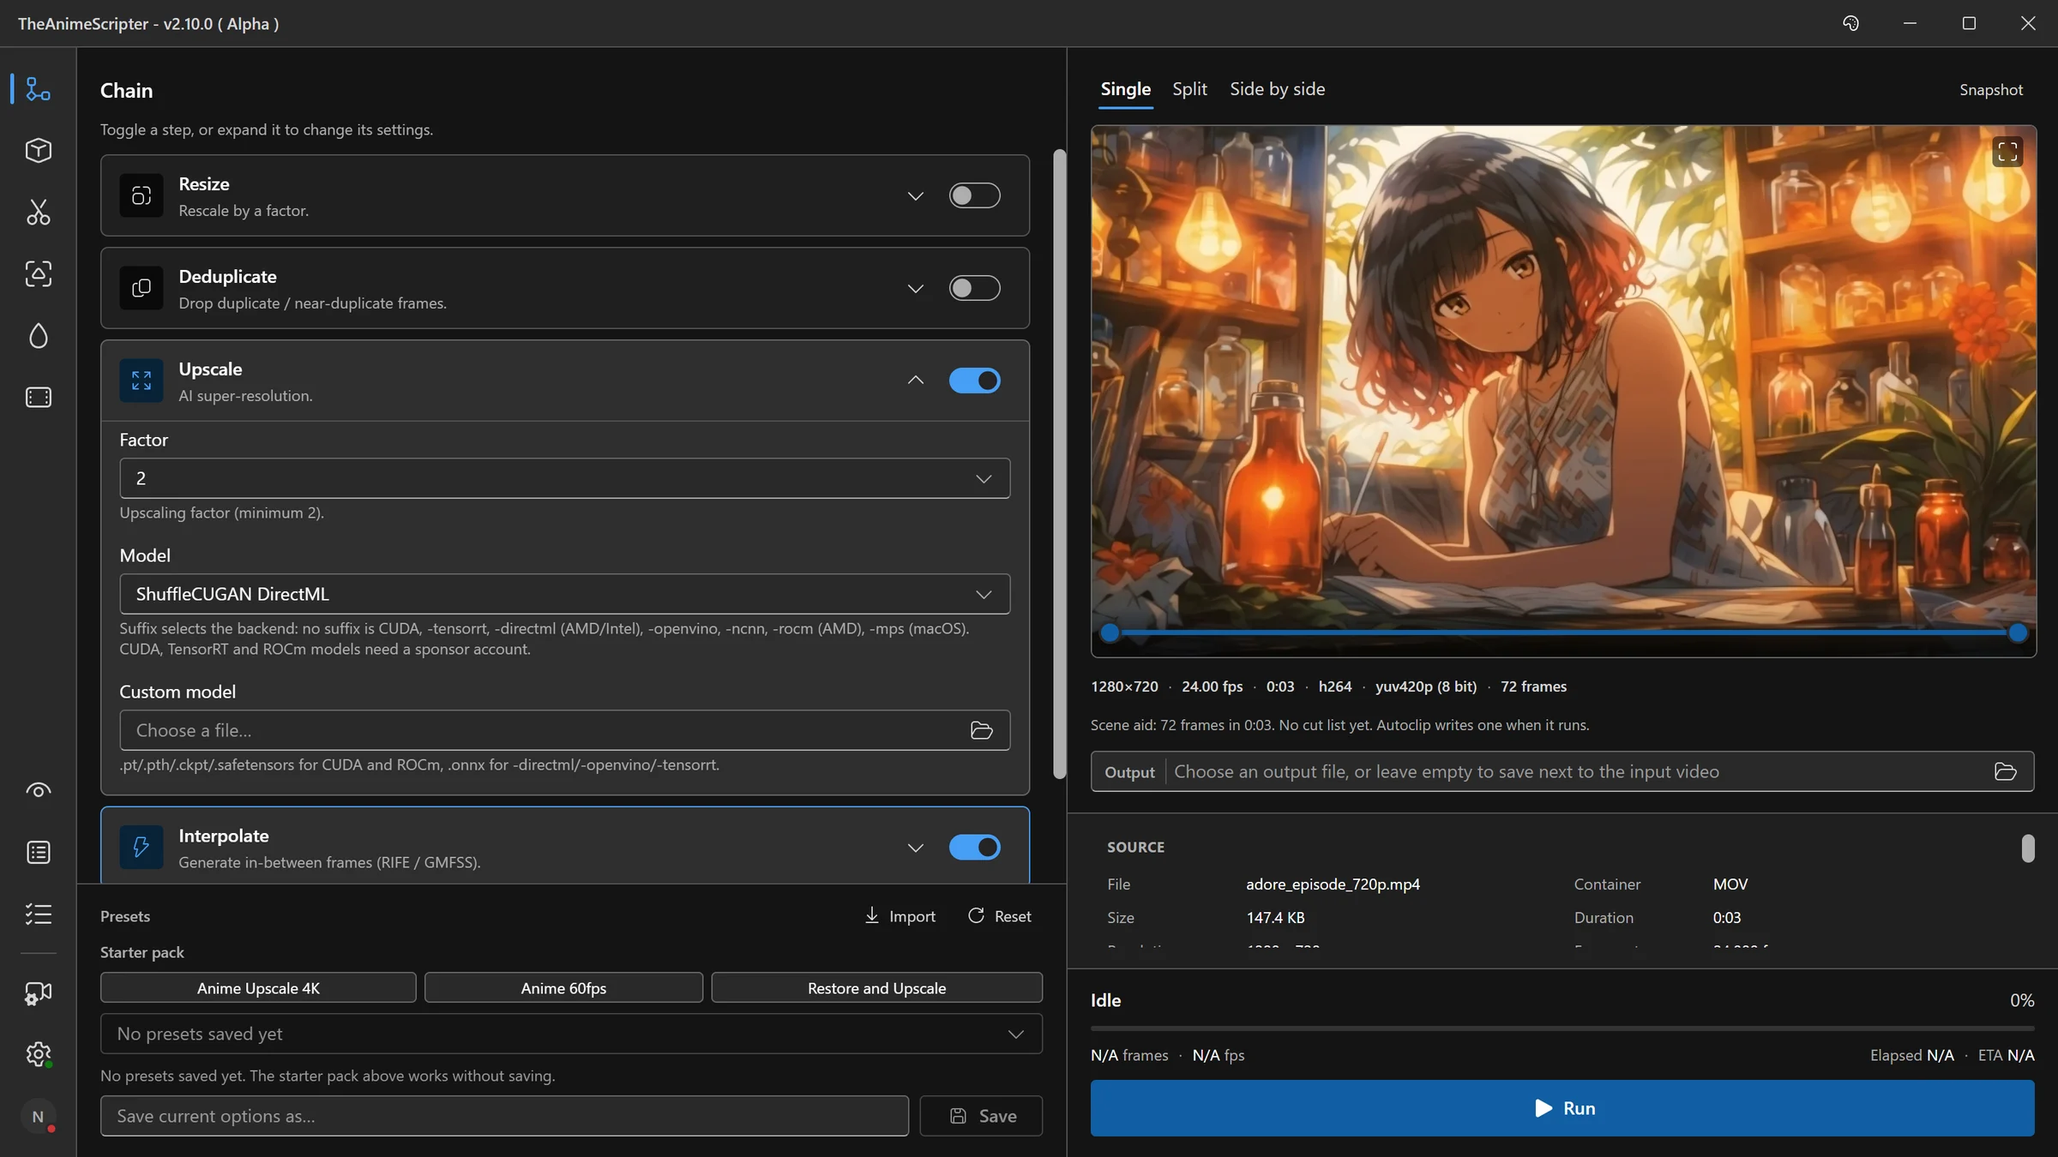Open the saved presets dropdown
Viewport: 2058px width, 1157px height.
click(x=571, y=1034)
